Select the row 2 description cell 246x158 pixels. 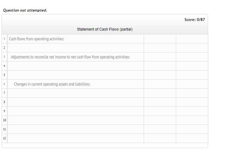pos(76,48)
